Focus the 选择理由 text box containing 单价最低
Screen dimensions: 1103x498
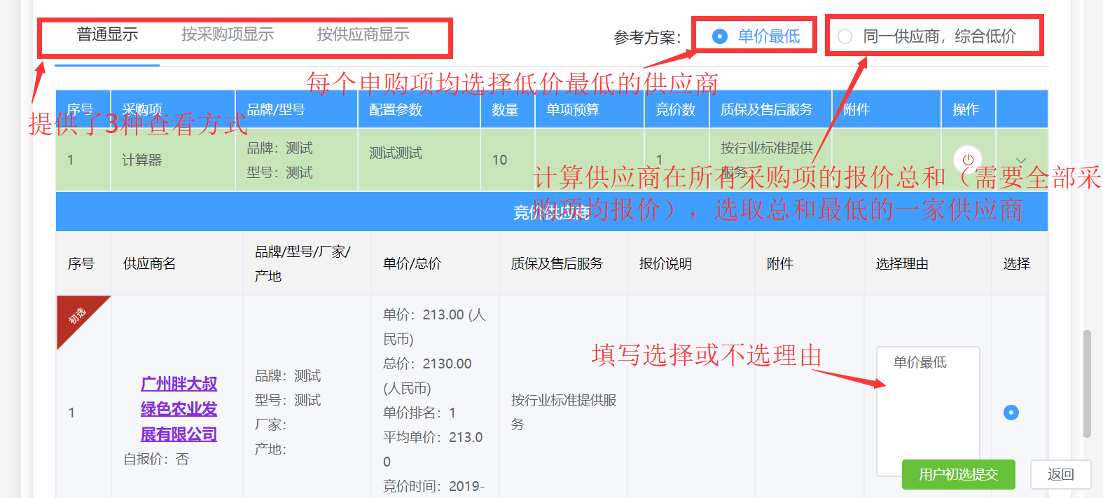(927, 406)
